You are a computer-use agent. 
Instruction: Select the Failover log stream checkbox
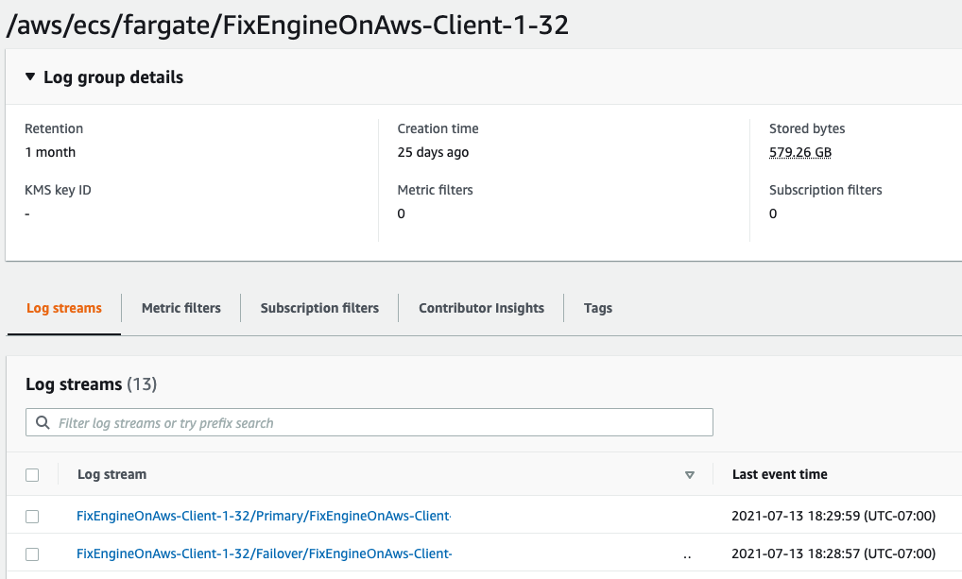coord(32,554)
